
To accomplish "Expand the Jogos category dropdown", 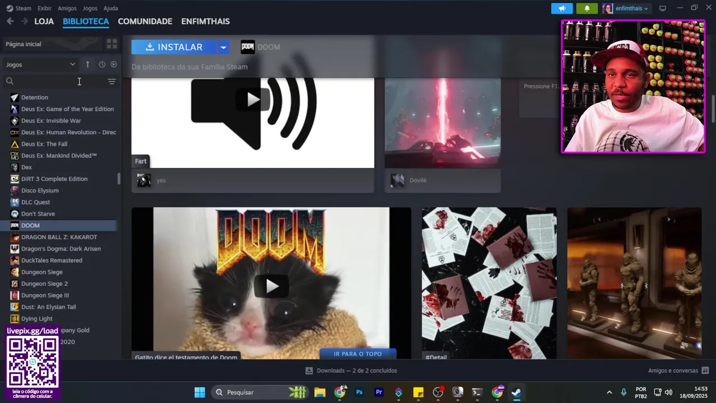I will [40, 64].
